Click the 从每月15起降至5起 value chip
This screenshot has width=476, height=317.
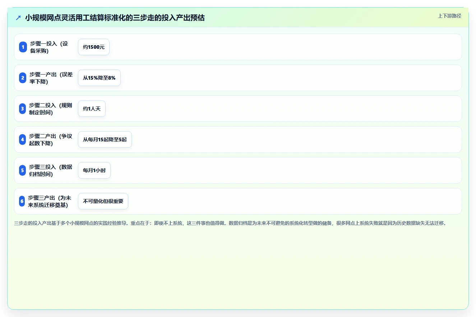(105, 139)
